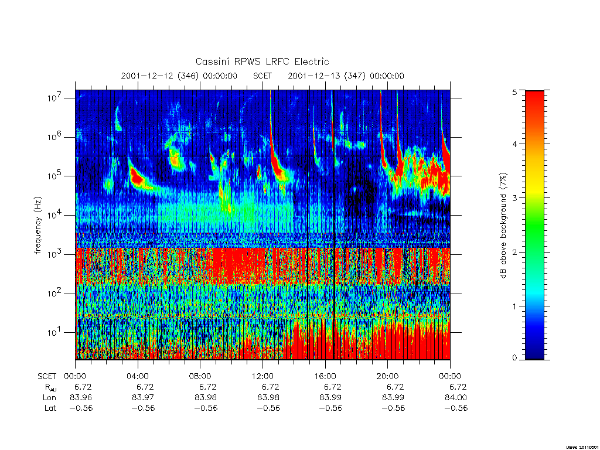Click the SCET label between the header dates
The image size is (600, 450).
tap(262, 76)
